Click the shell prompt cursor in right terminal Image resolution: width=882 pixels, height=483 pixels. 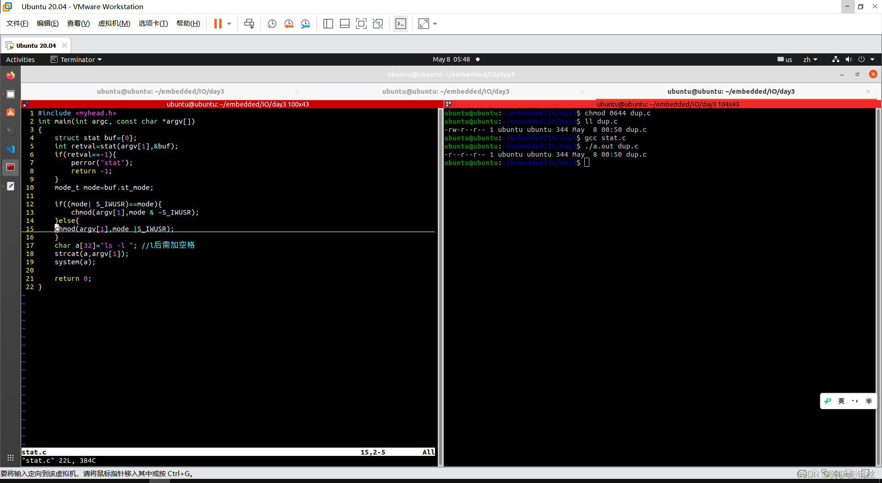click(x=587, y=163)
